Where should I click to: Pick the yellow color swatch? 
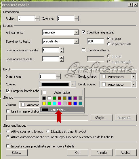click(44, 103)
